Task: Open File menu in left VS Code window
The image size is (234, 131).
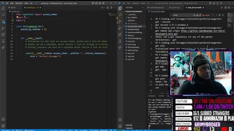Action: click(7, 3)
